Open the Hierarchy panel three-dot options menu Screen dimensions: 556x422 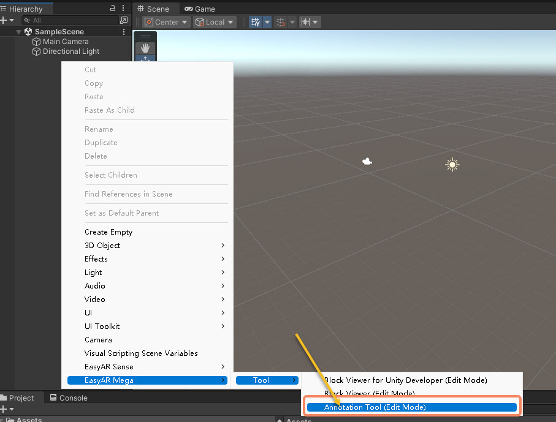pyautogui.click(x=124, y=9)
